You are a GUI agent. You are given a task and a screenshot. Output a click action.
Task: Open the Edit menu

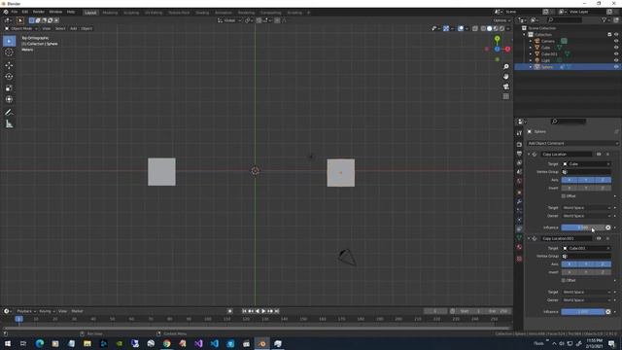coord(25,12)
